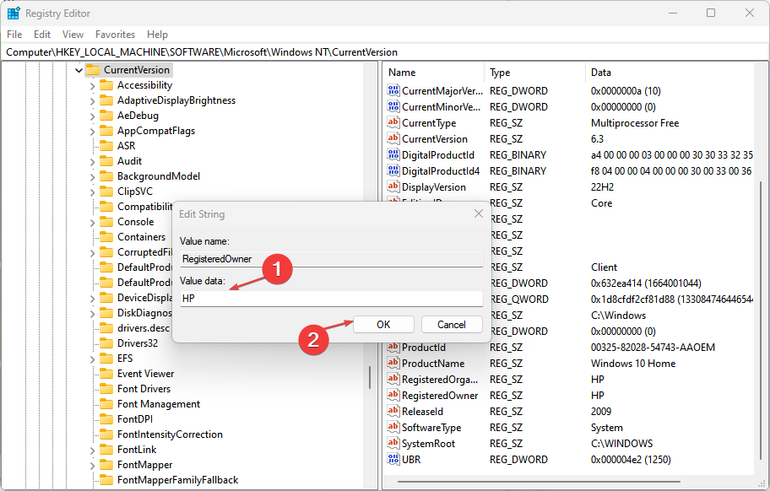Expand the Audit key
The image size is (770, 491).
(92, 162)
